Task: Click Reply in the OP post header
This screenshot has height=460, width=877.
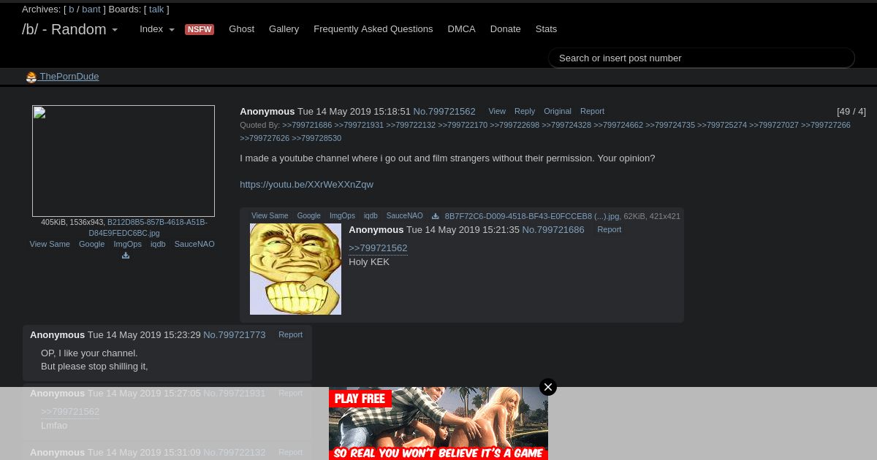Action: (x=525, y=111)
